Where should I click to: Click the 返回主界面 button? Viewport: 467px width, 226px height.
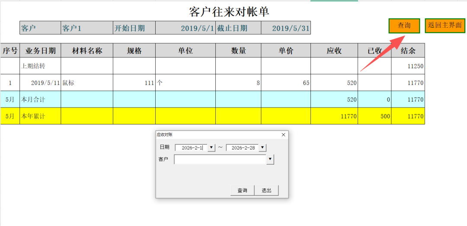pyautogui.click(x=445, y=25)
